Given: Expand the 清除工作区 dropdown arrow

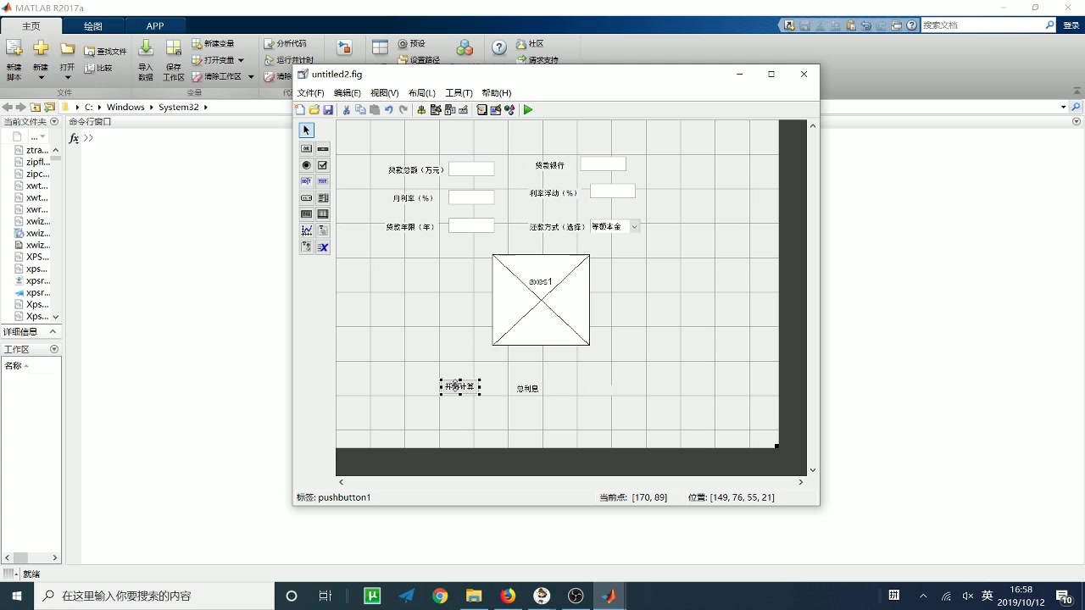Looking at the screenshot, I should click(251, 77).
